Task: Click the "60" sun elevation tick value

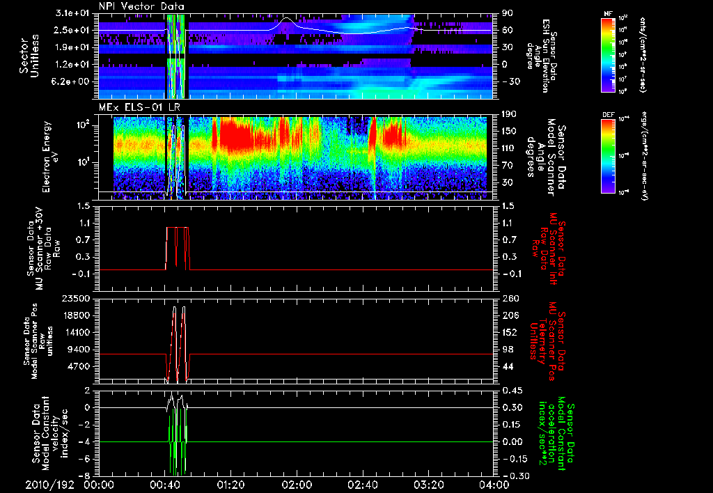Action: coord(508,30)
